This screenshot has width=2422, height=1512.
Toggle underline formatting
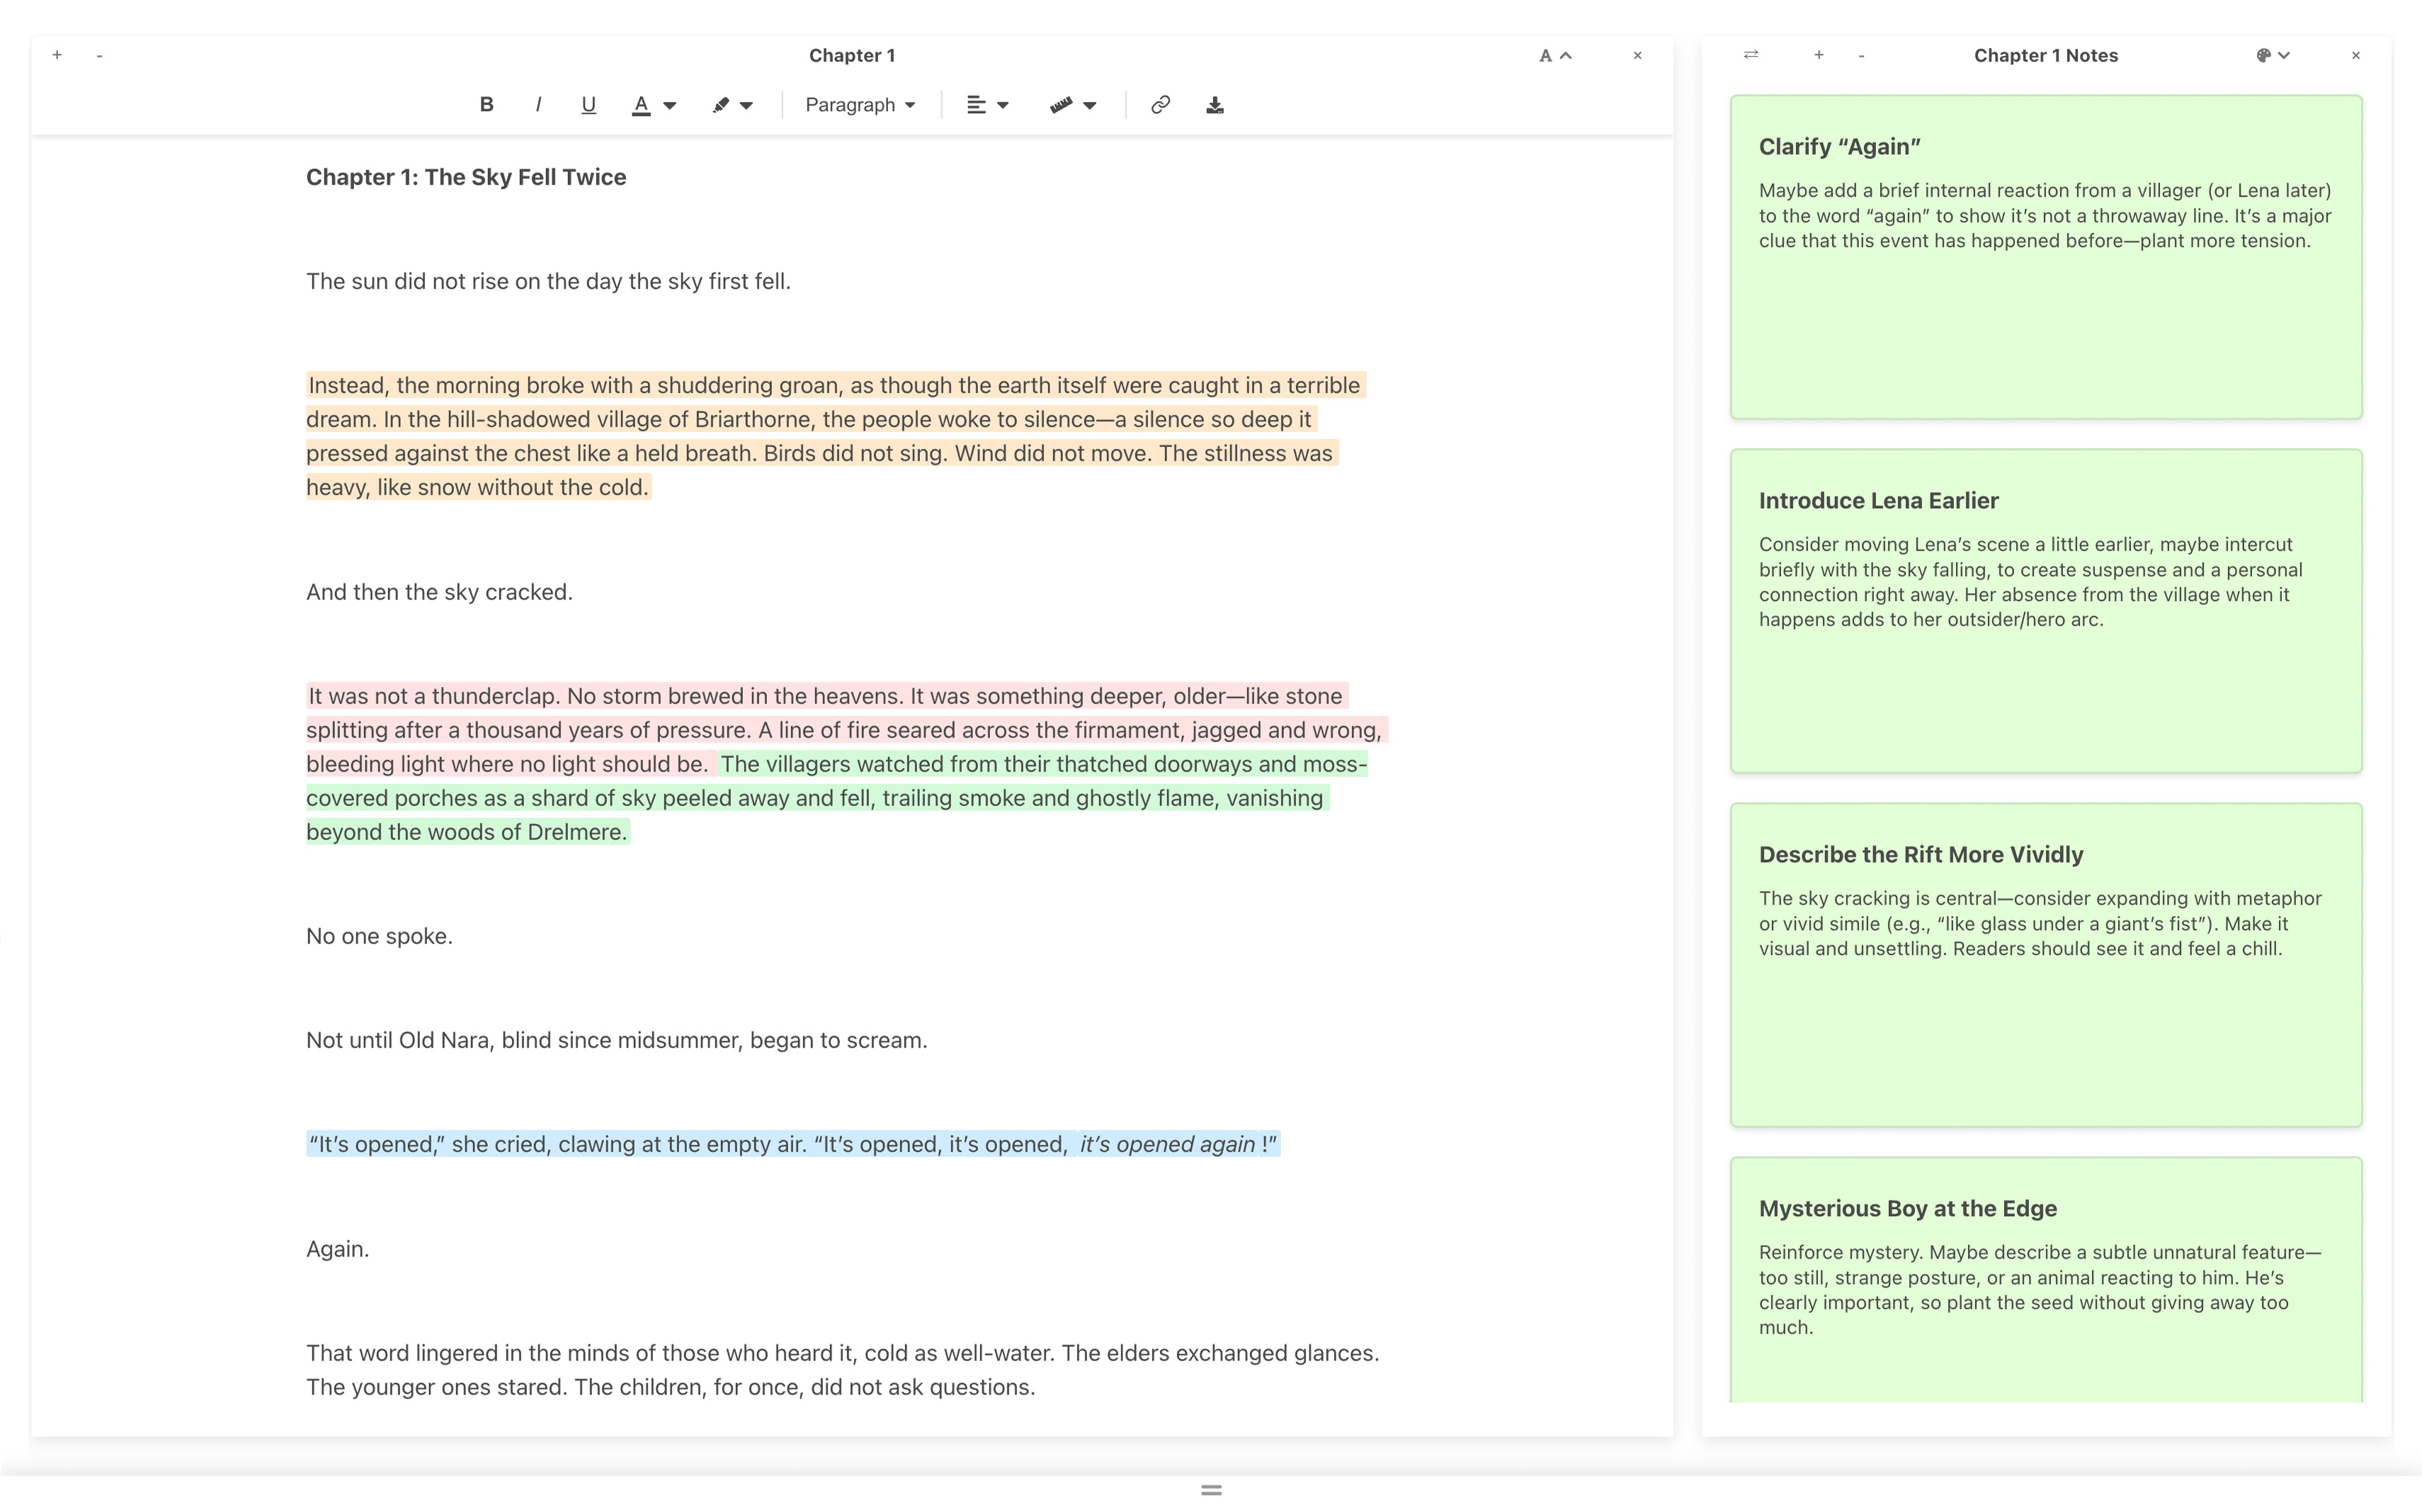click(589, 105)
